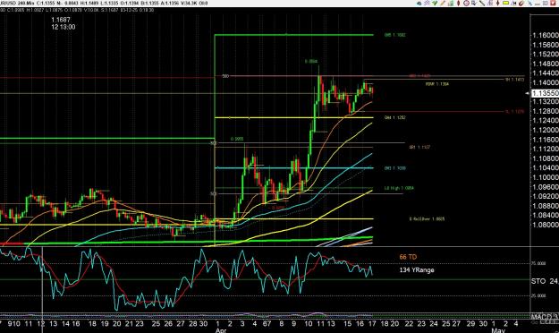
Task: Click date 17 on the time axis
Action: pos(372,324)
